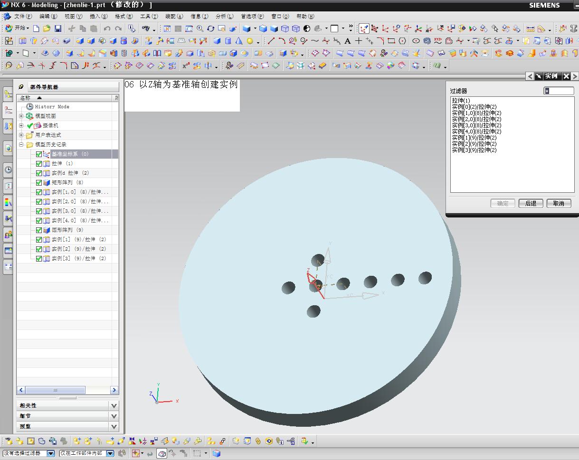Select the Polygon curve tool

(403, 41)
